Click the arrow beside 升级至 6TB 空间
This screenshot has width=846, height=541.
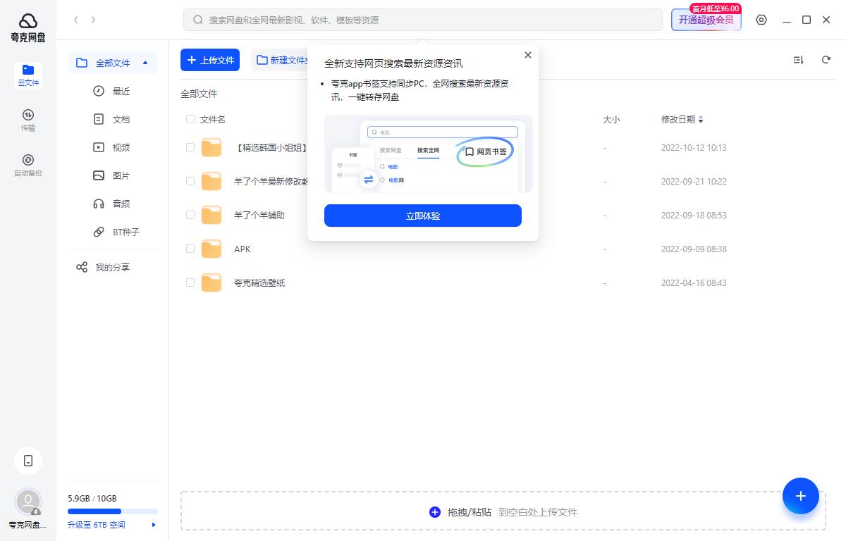[x=154, y=525]
